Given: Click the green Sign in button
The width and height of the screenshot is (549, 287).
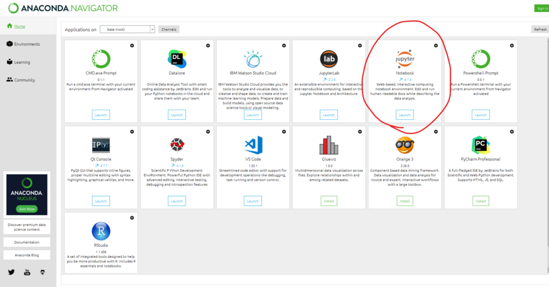Looking at the screenshot, I should pyautogui.click(x=542, y=8).
